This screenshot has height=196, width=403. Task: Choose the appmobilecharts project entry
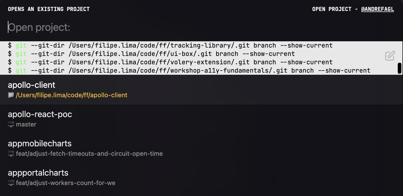(201, 148)
